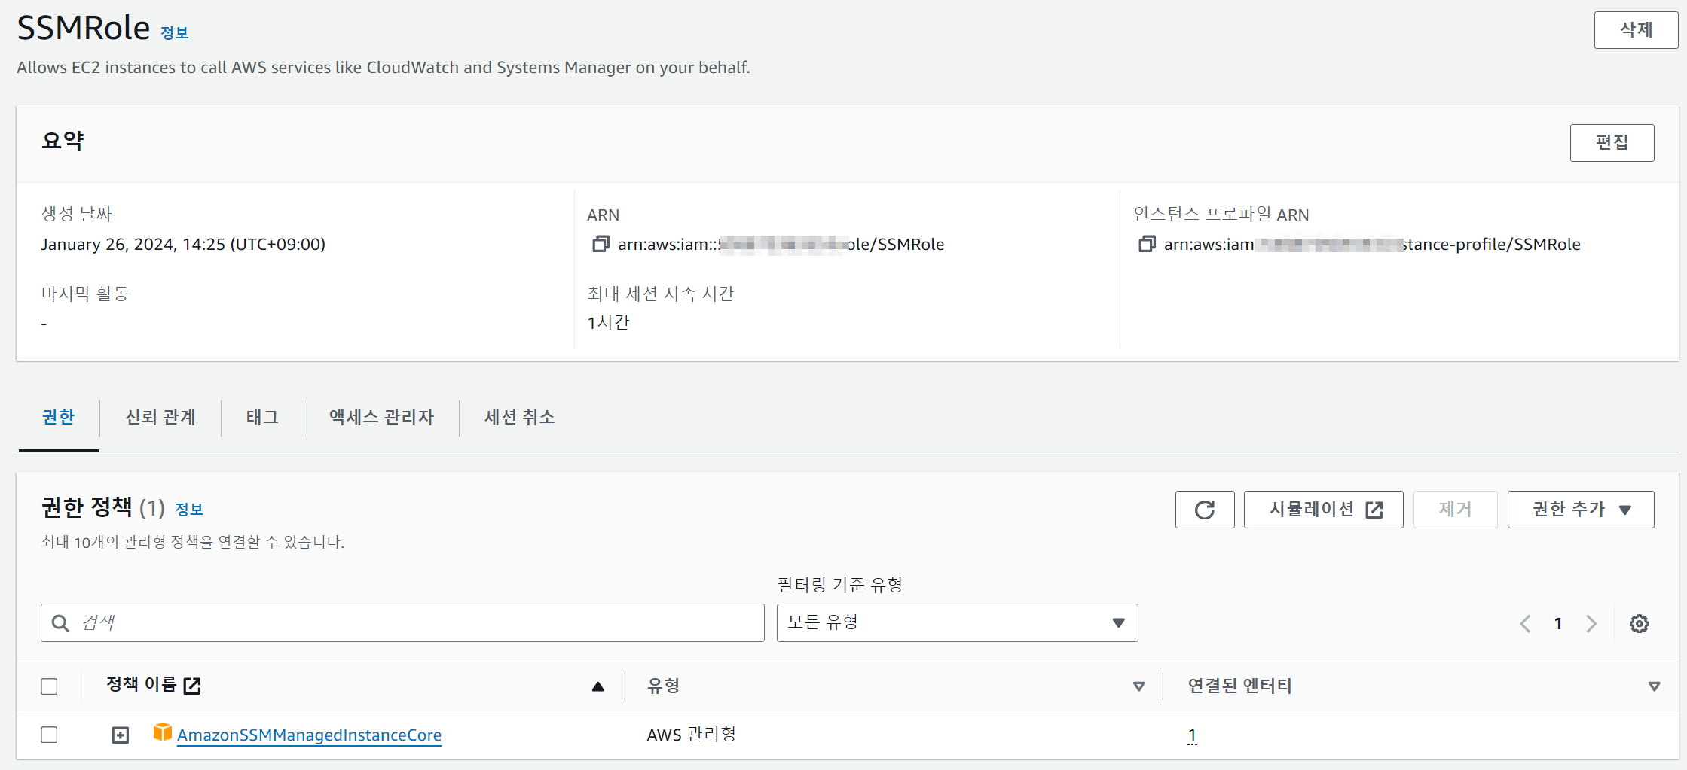Viewport: 1687px width, 770px height.
Task: Open the 시뮬레이션 policy simulator button
Action: [x=1323, y=510]
